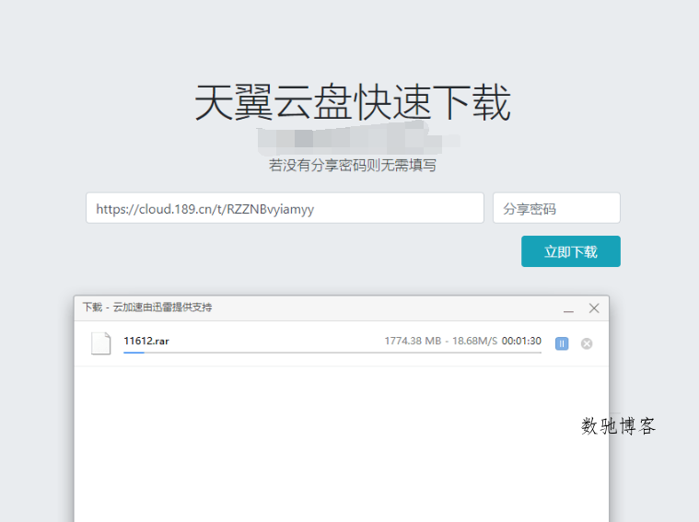This screenshot has width=699, height=522.
Task: Click the download dialog title text
Action: click(x=147, y=307)
